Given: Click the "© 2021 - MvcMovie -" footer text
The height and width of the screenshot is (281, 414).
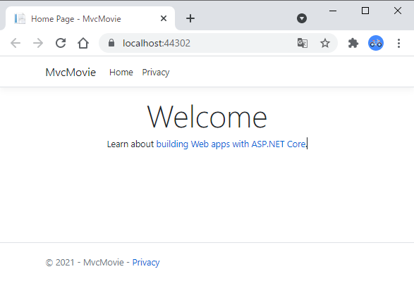Looking at the screenshot, I should [87, 262].
